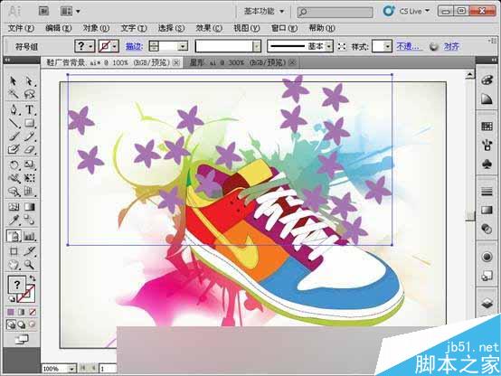Select the Shape Builder tool

(x=13, y=192)
